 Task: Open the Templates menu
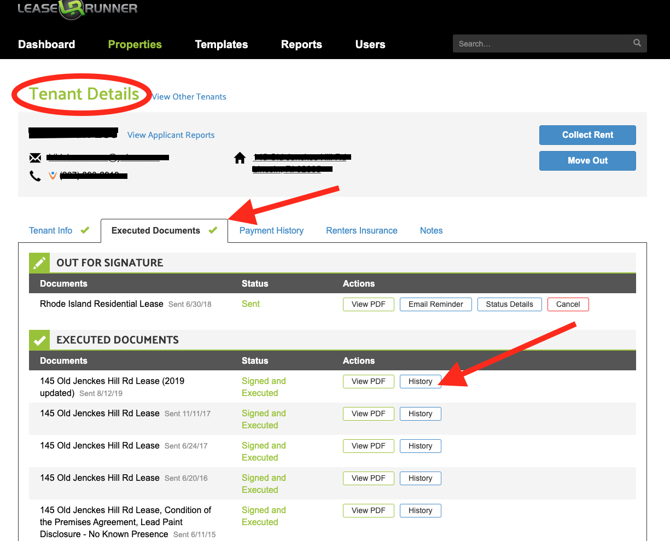(x=222, y=45)
